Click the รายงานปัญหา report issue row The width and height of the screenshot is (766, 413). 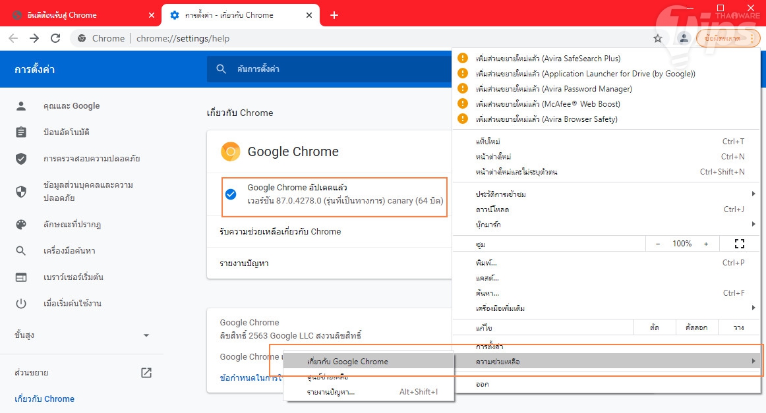click(244, 263)
